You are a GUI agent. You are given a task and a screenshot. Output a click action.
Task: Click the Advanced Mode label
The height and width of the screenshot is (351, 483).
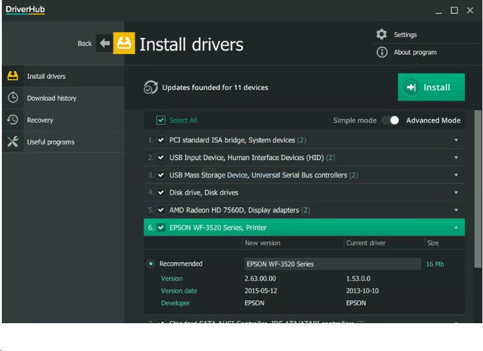coord(433,121)
